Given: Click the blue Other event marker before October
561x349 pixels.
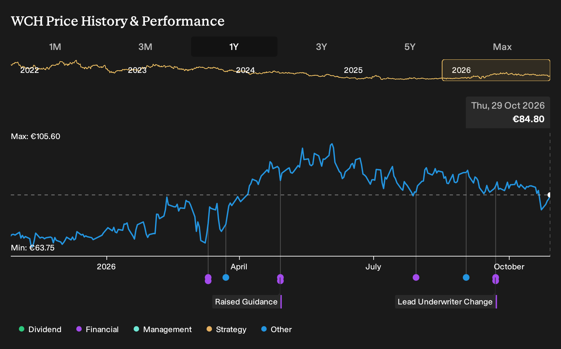Looking at the screenshot, I should point(466,277).
